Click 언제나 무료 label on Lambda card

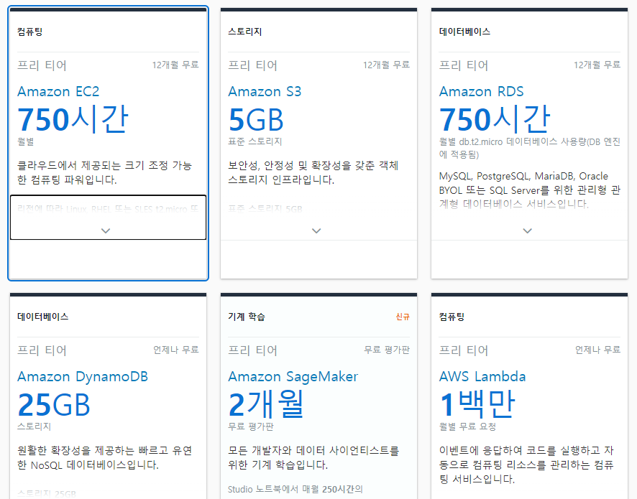[x=597, y=350]
